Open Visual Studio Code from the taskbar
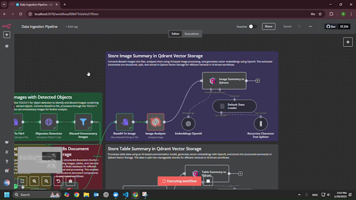The image size is (356, 200). coord(126,195)
